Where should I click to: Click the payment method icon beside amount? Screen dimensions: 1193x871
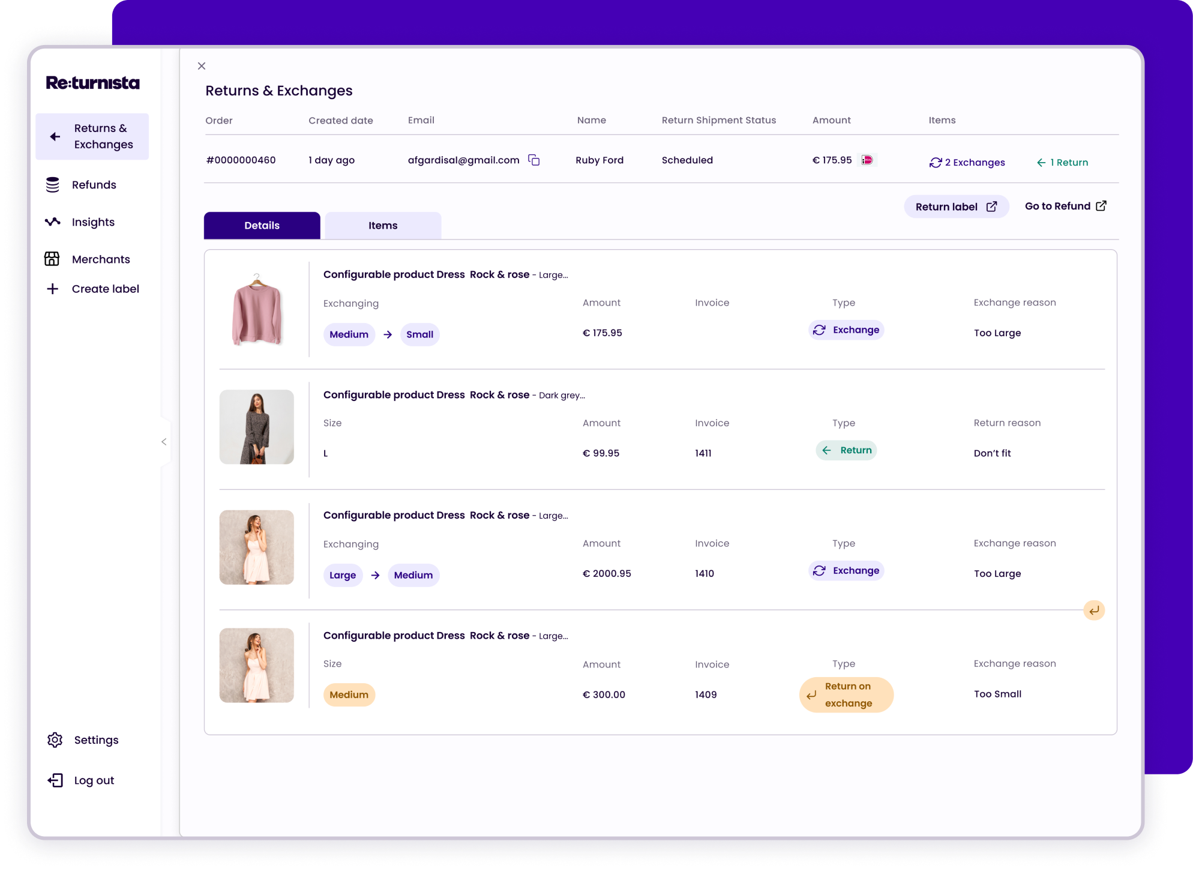867,160
